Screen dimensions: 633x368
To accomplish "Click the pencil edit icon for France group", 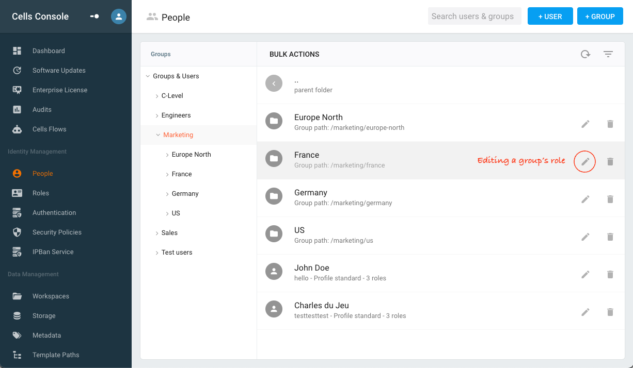I will (585, 162).
